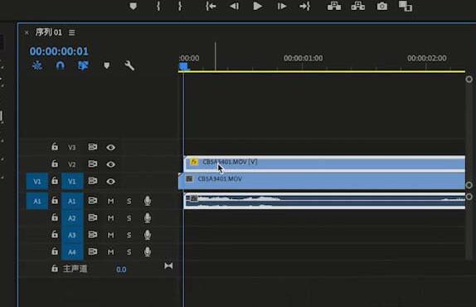Image resolution: width=476 pixels, height=307 pixels.
Task: Select the audio clip on track A1
Action: pyautogui.click(x=324, y=201)
